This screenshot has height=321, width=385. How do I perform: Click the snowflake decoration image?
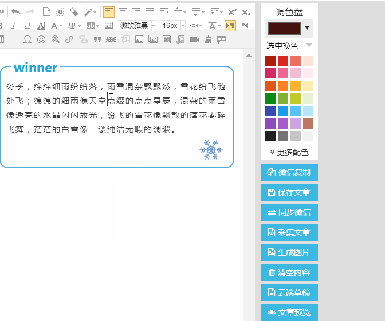coord(211,150)
